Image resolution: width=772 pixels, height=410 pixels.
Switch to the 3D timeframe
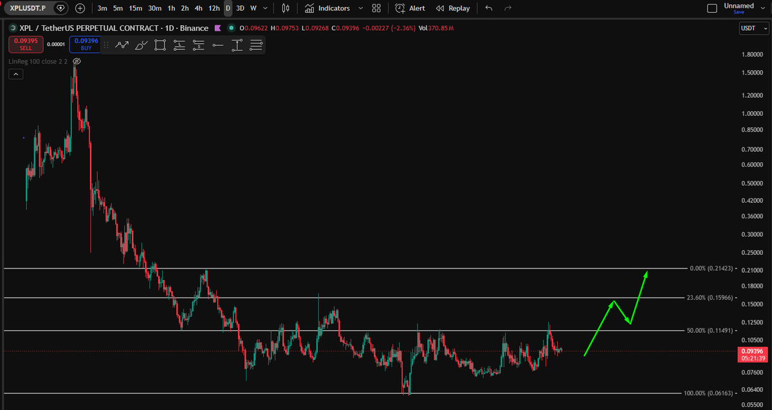pyautogui.click(x=240, y=8)
